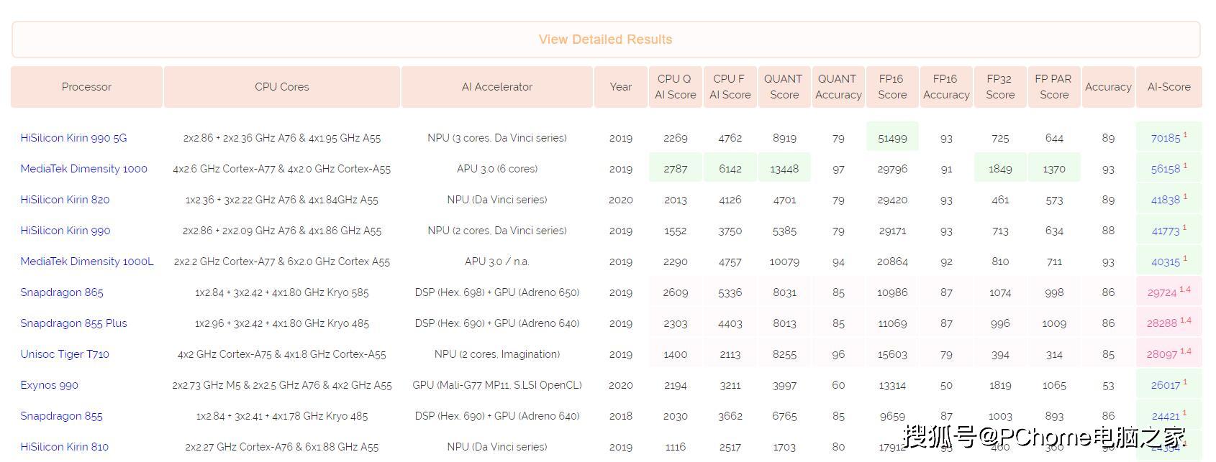Click the View Detailed Results button

tap(605, 40)
